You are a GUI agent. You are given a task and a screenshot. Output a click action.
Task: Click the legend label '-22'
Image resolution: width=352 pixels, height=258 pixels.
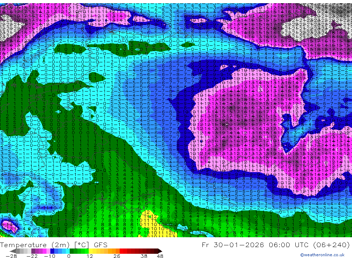32,256
